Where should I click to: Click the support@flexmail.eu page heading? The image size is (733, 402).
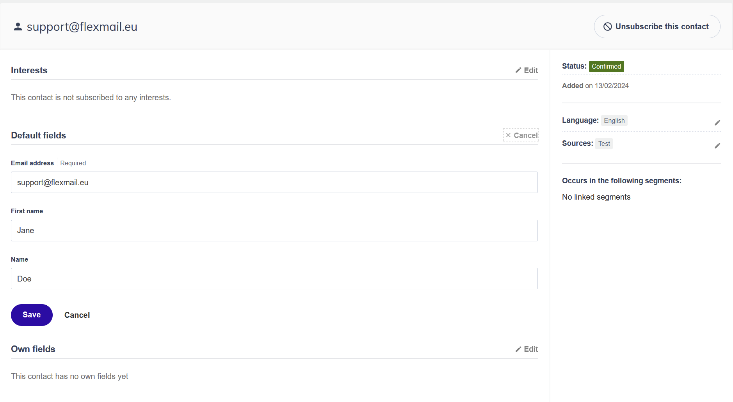(82, 27)
